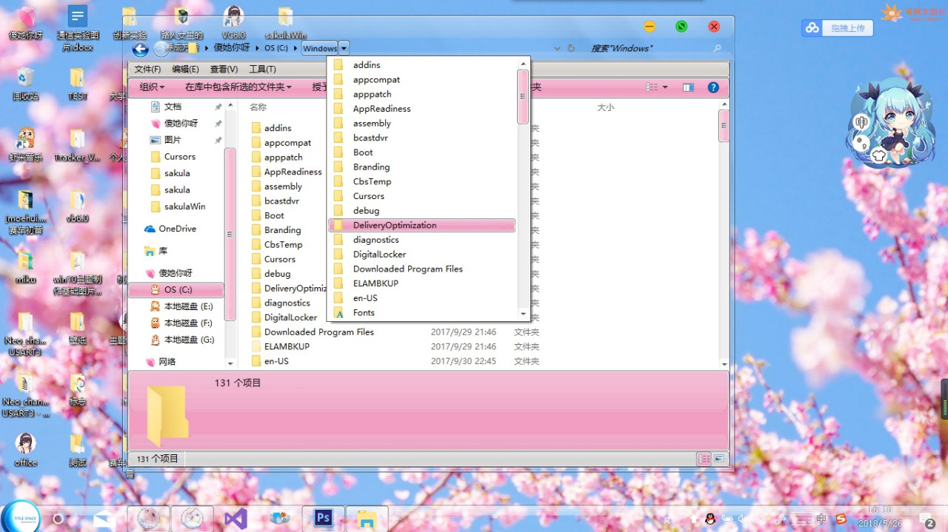Click the 名称 column header
The image size is (948, 532).
(x=258, y=107)
